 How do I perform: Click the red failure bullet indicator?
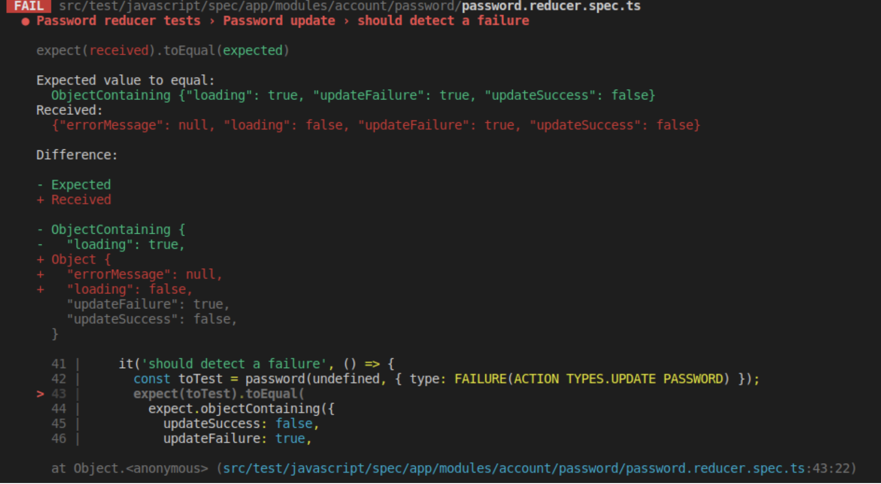click(x=24, y=21)
